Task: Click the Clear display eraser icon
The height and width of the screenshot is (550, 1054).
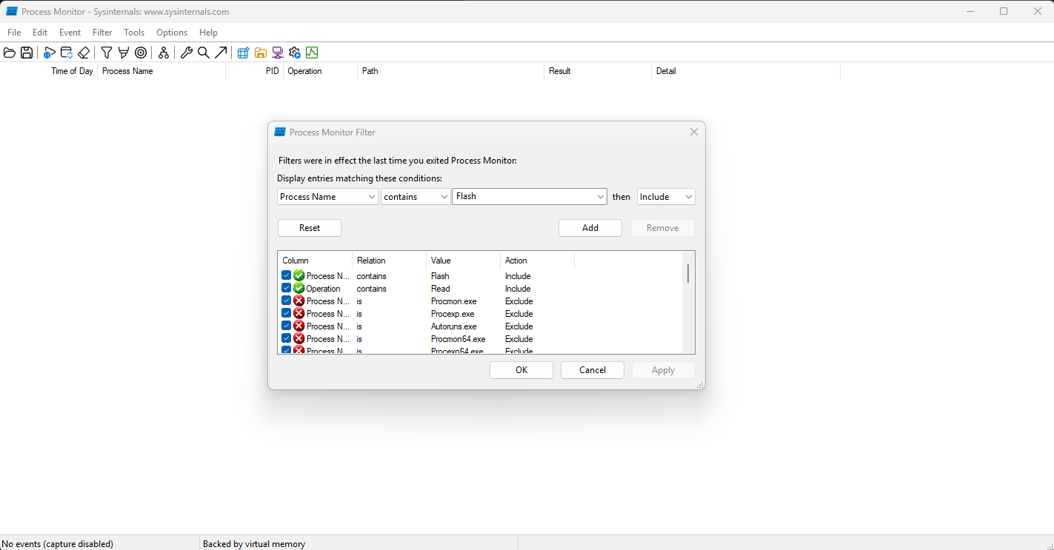Action: coord(84,53)
